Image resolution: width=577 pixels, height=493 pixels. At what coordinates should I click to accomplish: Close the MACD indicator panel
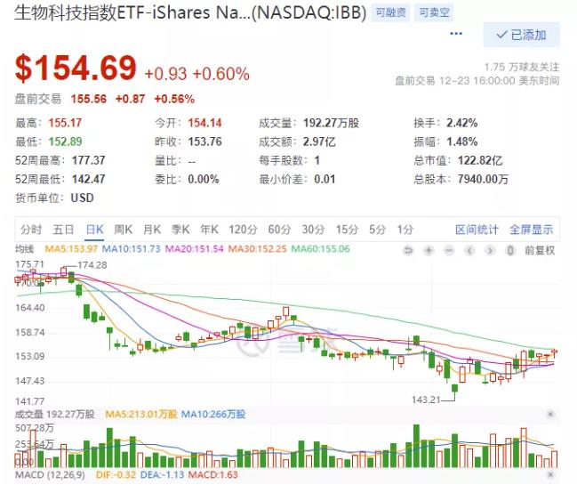(x=550, y=476)
